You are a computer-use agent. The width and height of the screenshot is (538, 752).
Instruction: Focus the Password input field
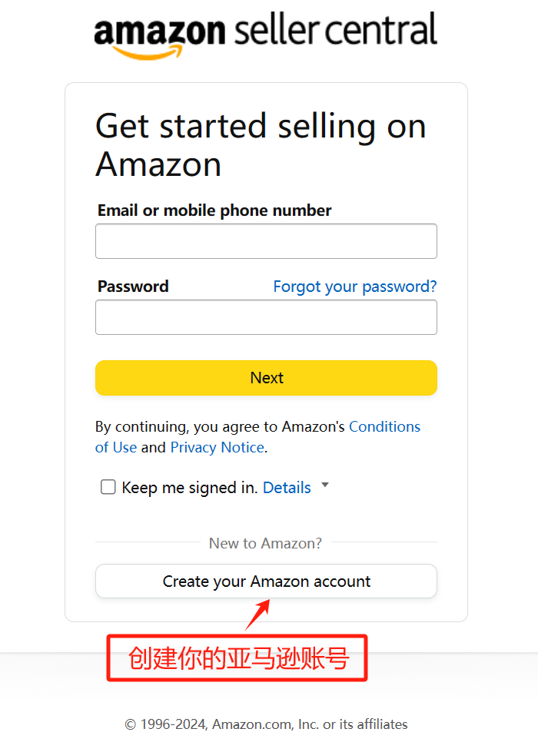click(x=266, y=317)
